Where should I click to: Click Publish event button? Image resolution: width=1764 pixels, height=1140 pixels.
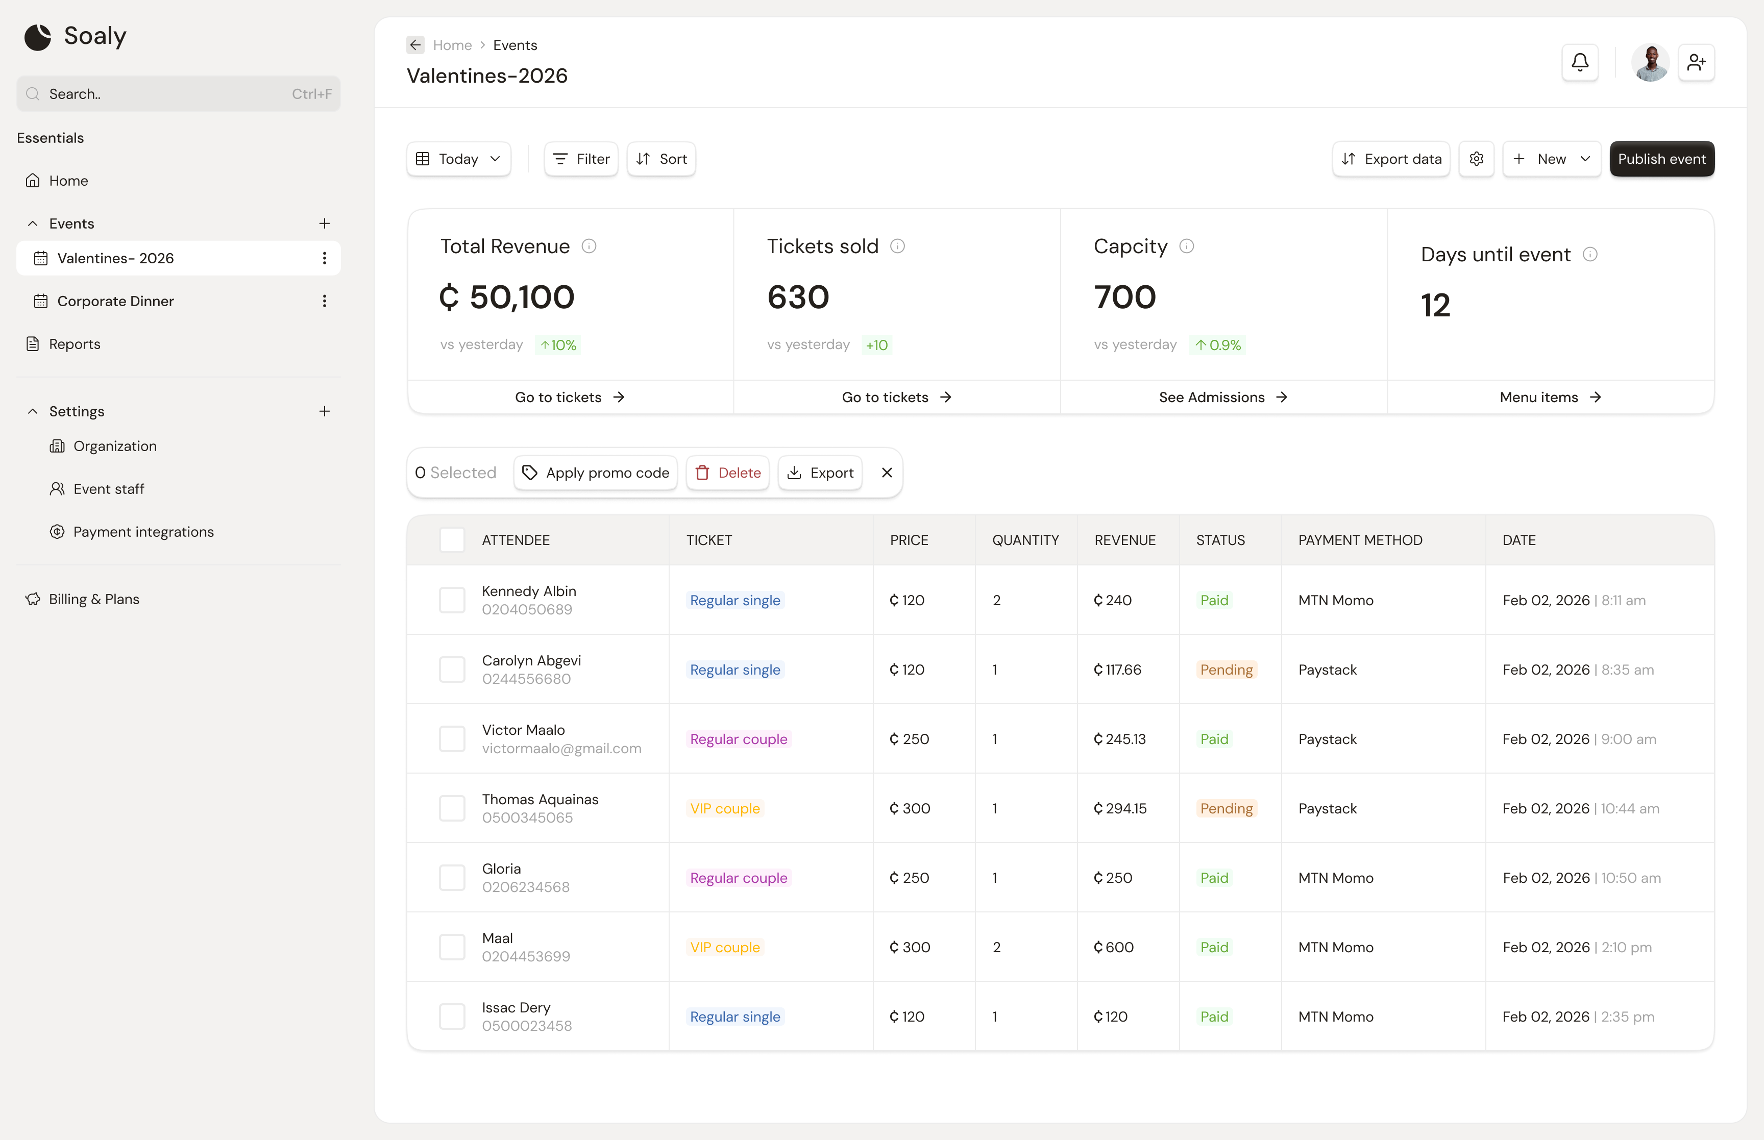coord(1662,159)
